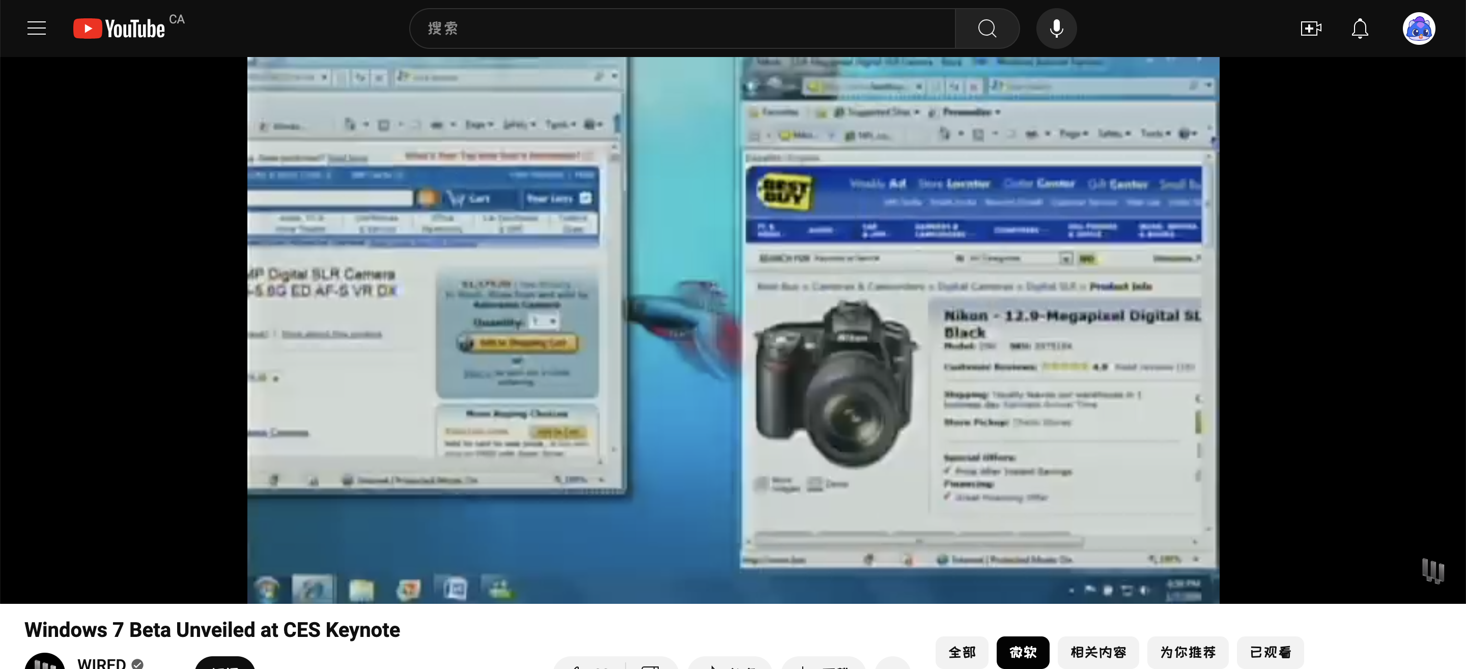Start voice search with microphone
The width and height of the screenshot is (1466, 669).
click(1056, 29)
